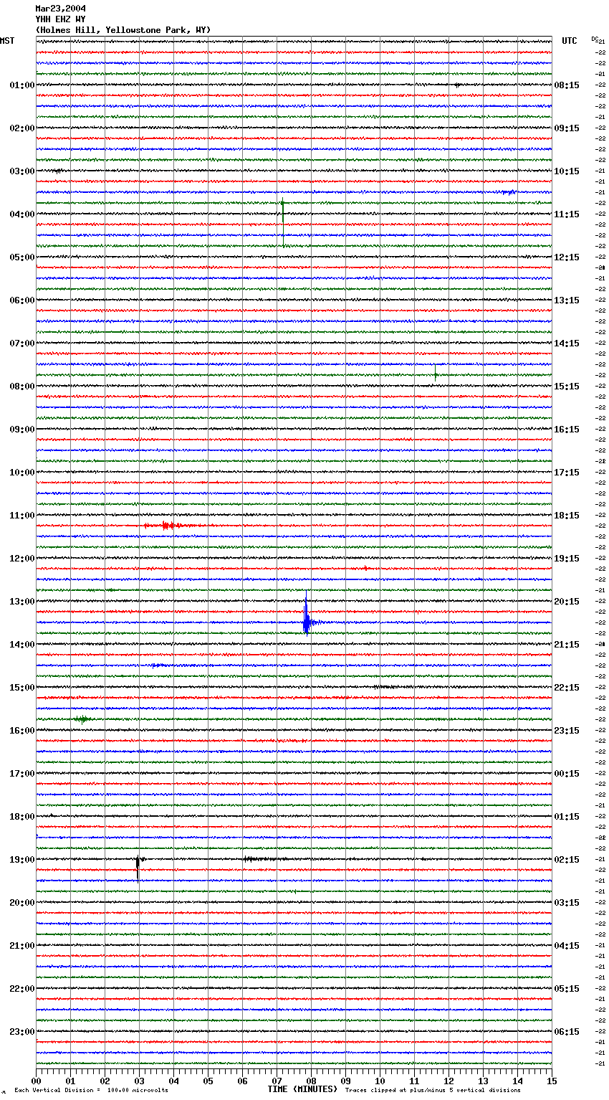The image size is (609, 1100).
Task: Click minute 10 on the bottom axis
Action: pyautogui.click(x=380, y=1081)
